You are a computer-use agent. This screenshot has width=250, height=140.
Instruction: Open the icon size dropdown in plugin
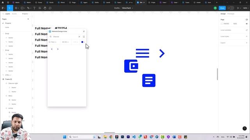(x=65, y=42)
